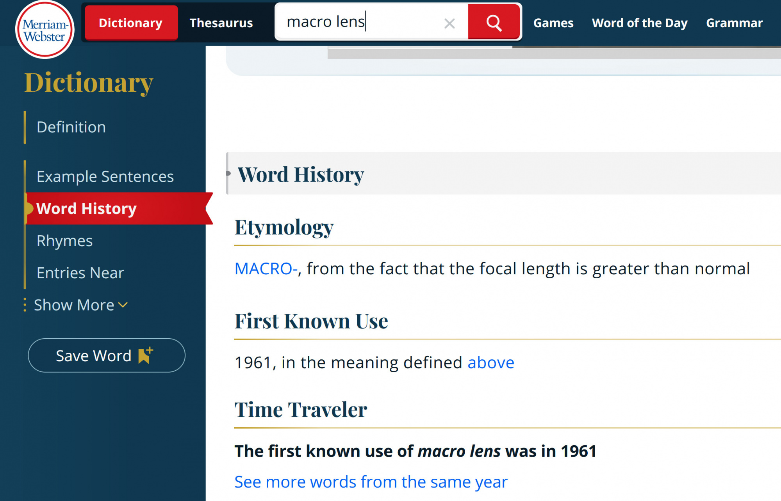The height and width of the screenshot is (501, 781).
Task: Click the bookmark icon on Save Word
Action: tap(145, 355)
